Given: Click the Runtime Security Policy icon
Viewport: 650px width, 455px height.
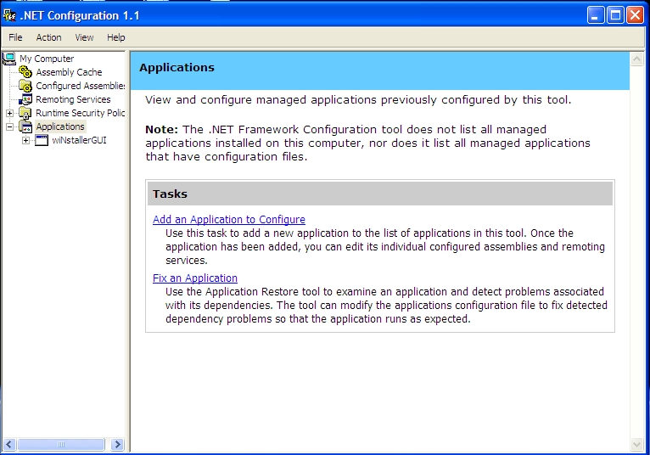Looking at the screenshot, I should [x=25, y=113].
